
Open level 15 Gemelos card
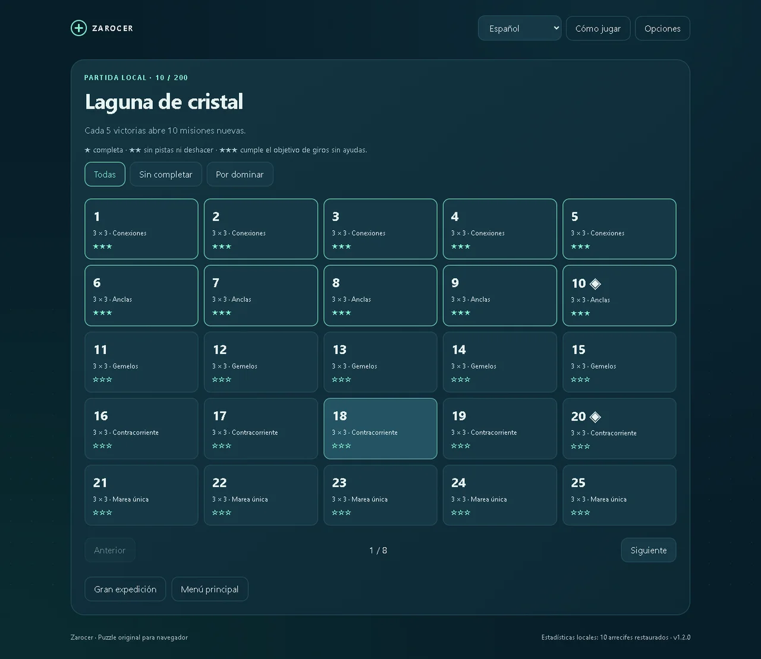click(x=620, y=362)
